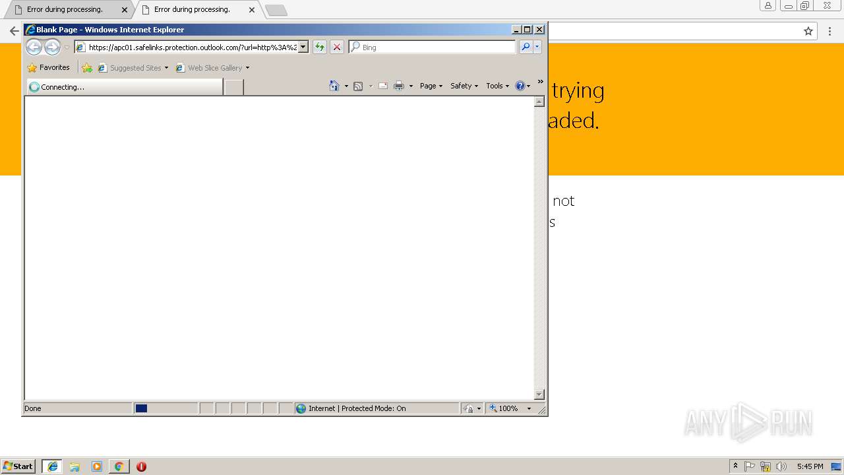The width and height of the screenshot is (844, 475).
Task: Close the first Chrome tab
Action: tap(125, 10)
